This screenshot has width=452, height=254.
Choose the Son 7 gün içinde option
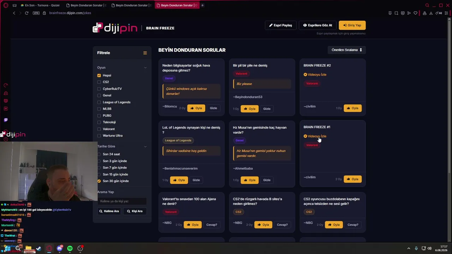tap(99, 168)
